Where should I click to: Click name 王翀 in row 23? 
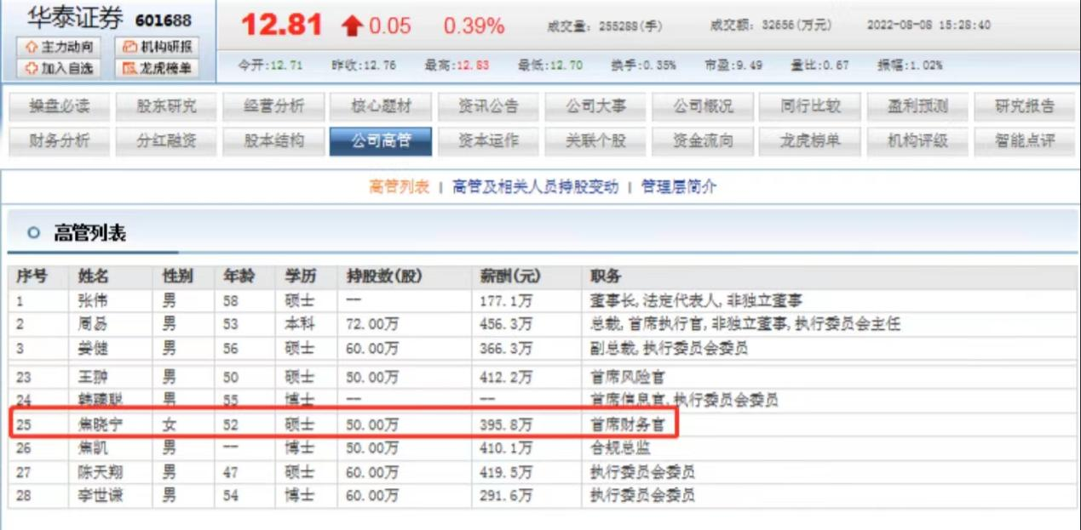(94, 377)
